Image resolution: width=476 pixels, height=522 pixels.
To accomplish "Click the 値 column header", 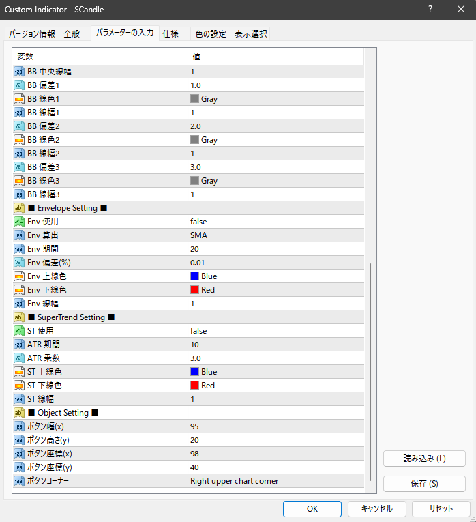I will tap(276, 57).
